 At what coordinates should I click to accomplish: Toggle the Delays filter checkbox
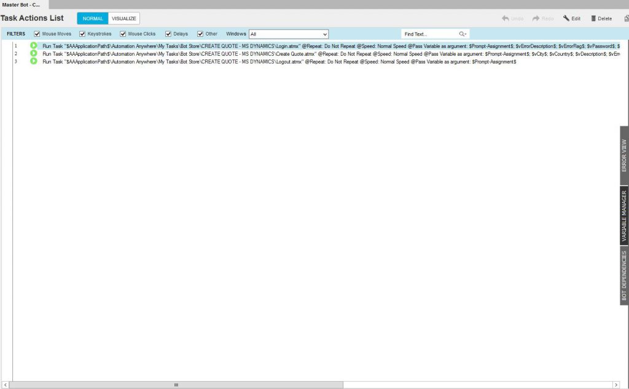point(168,34)
